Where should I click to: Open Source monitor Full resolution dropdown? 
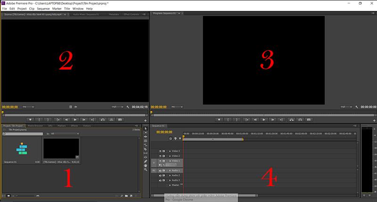117,107
